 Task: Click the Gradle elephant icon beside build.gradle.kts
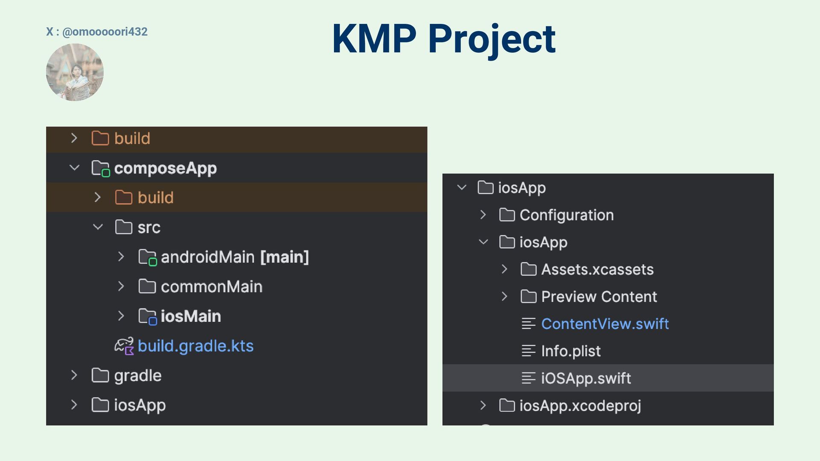124,346
